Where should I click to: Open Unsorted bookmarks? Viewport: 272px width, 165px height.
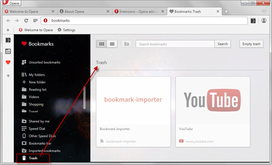tap(41, 62)
